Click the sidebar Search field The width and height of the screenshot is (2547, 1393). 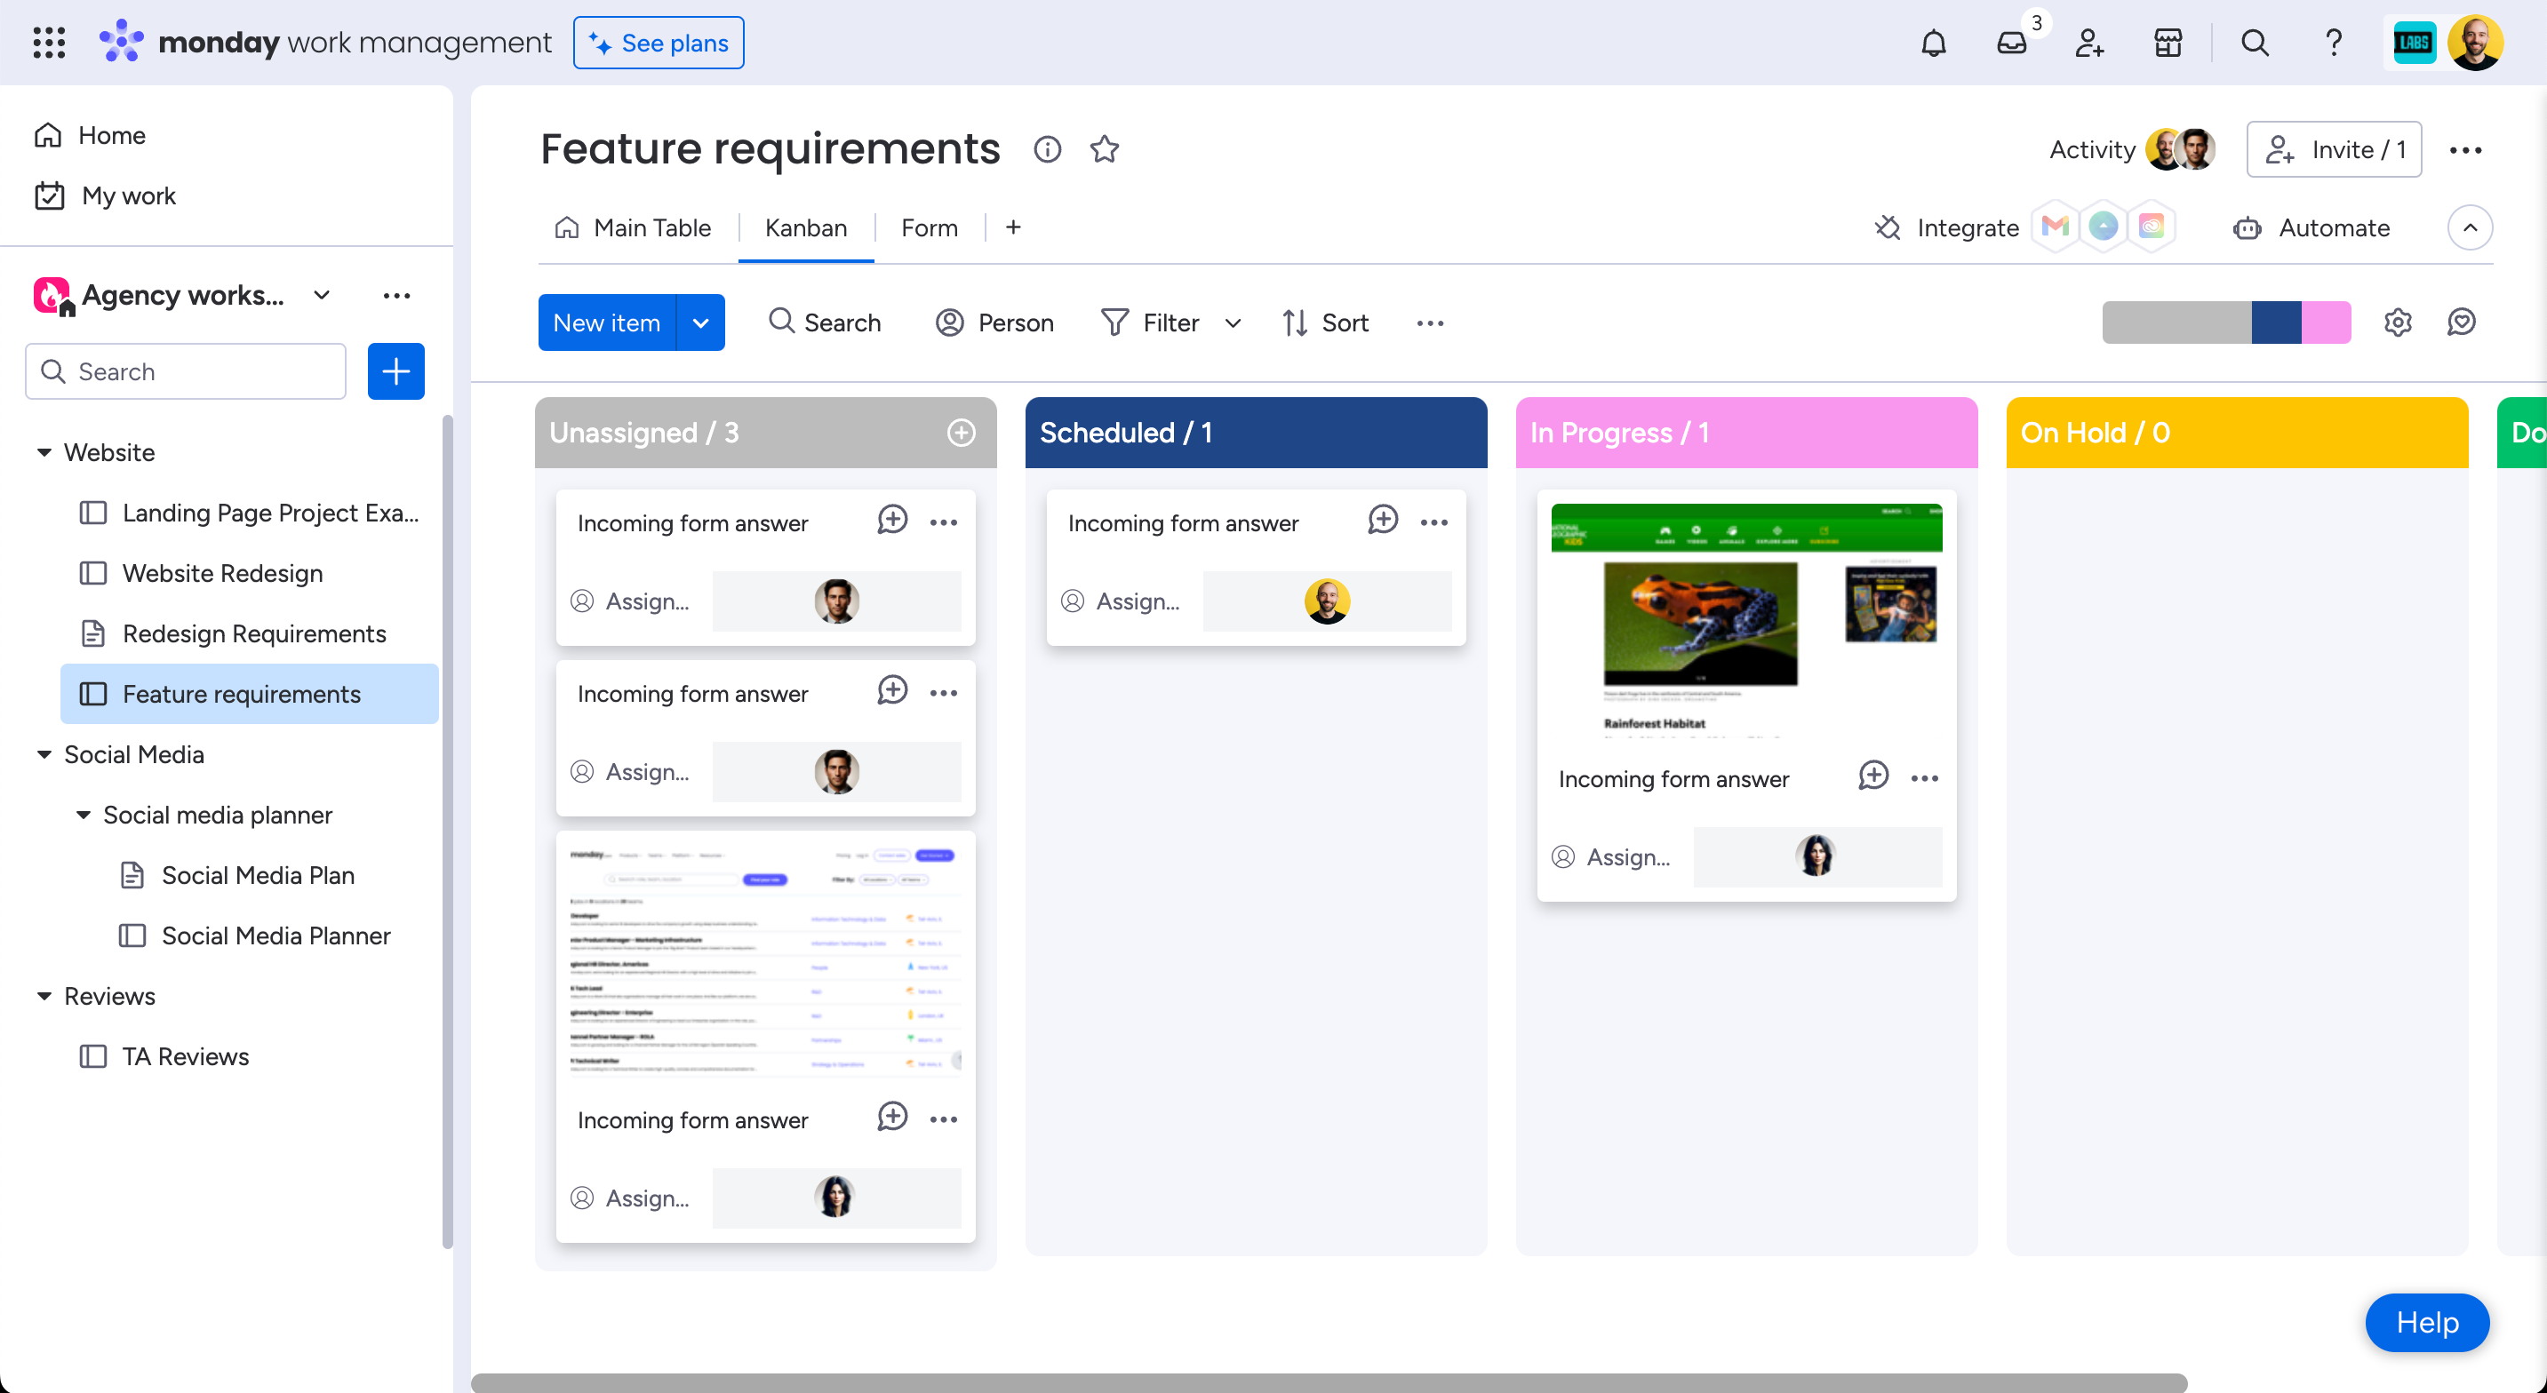coord(186,371)
